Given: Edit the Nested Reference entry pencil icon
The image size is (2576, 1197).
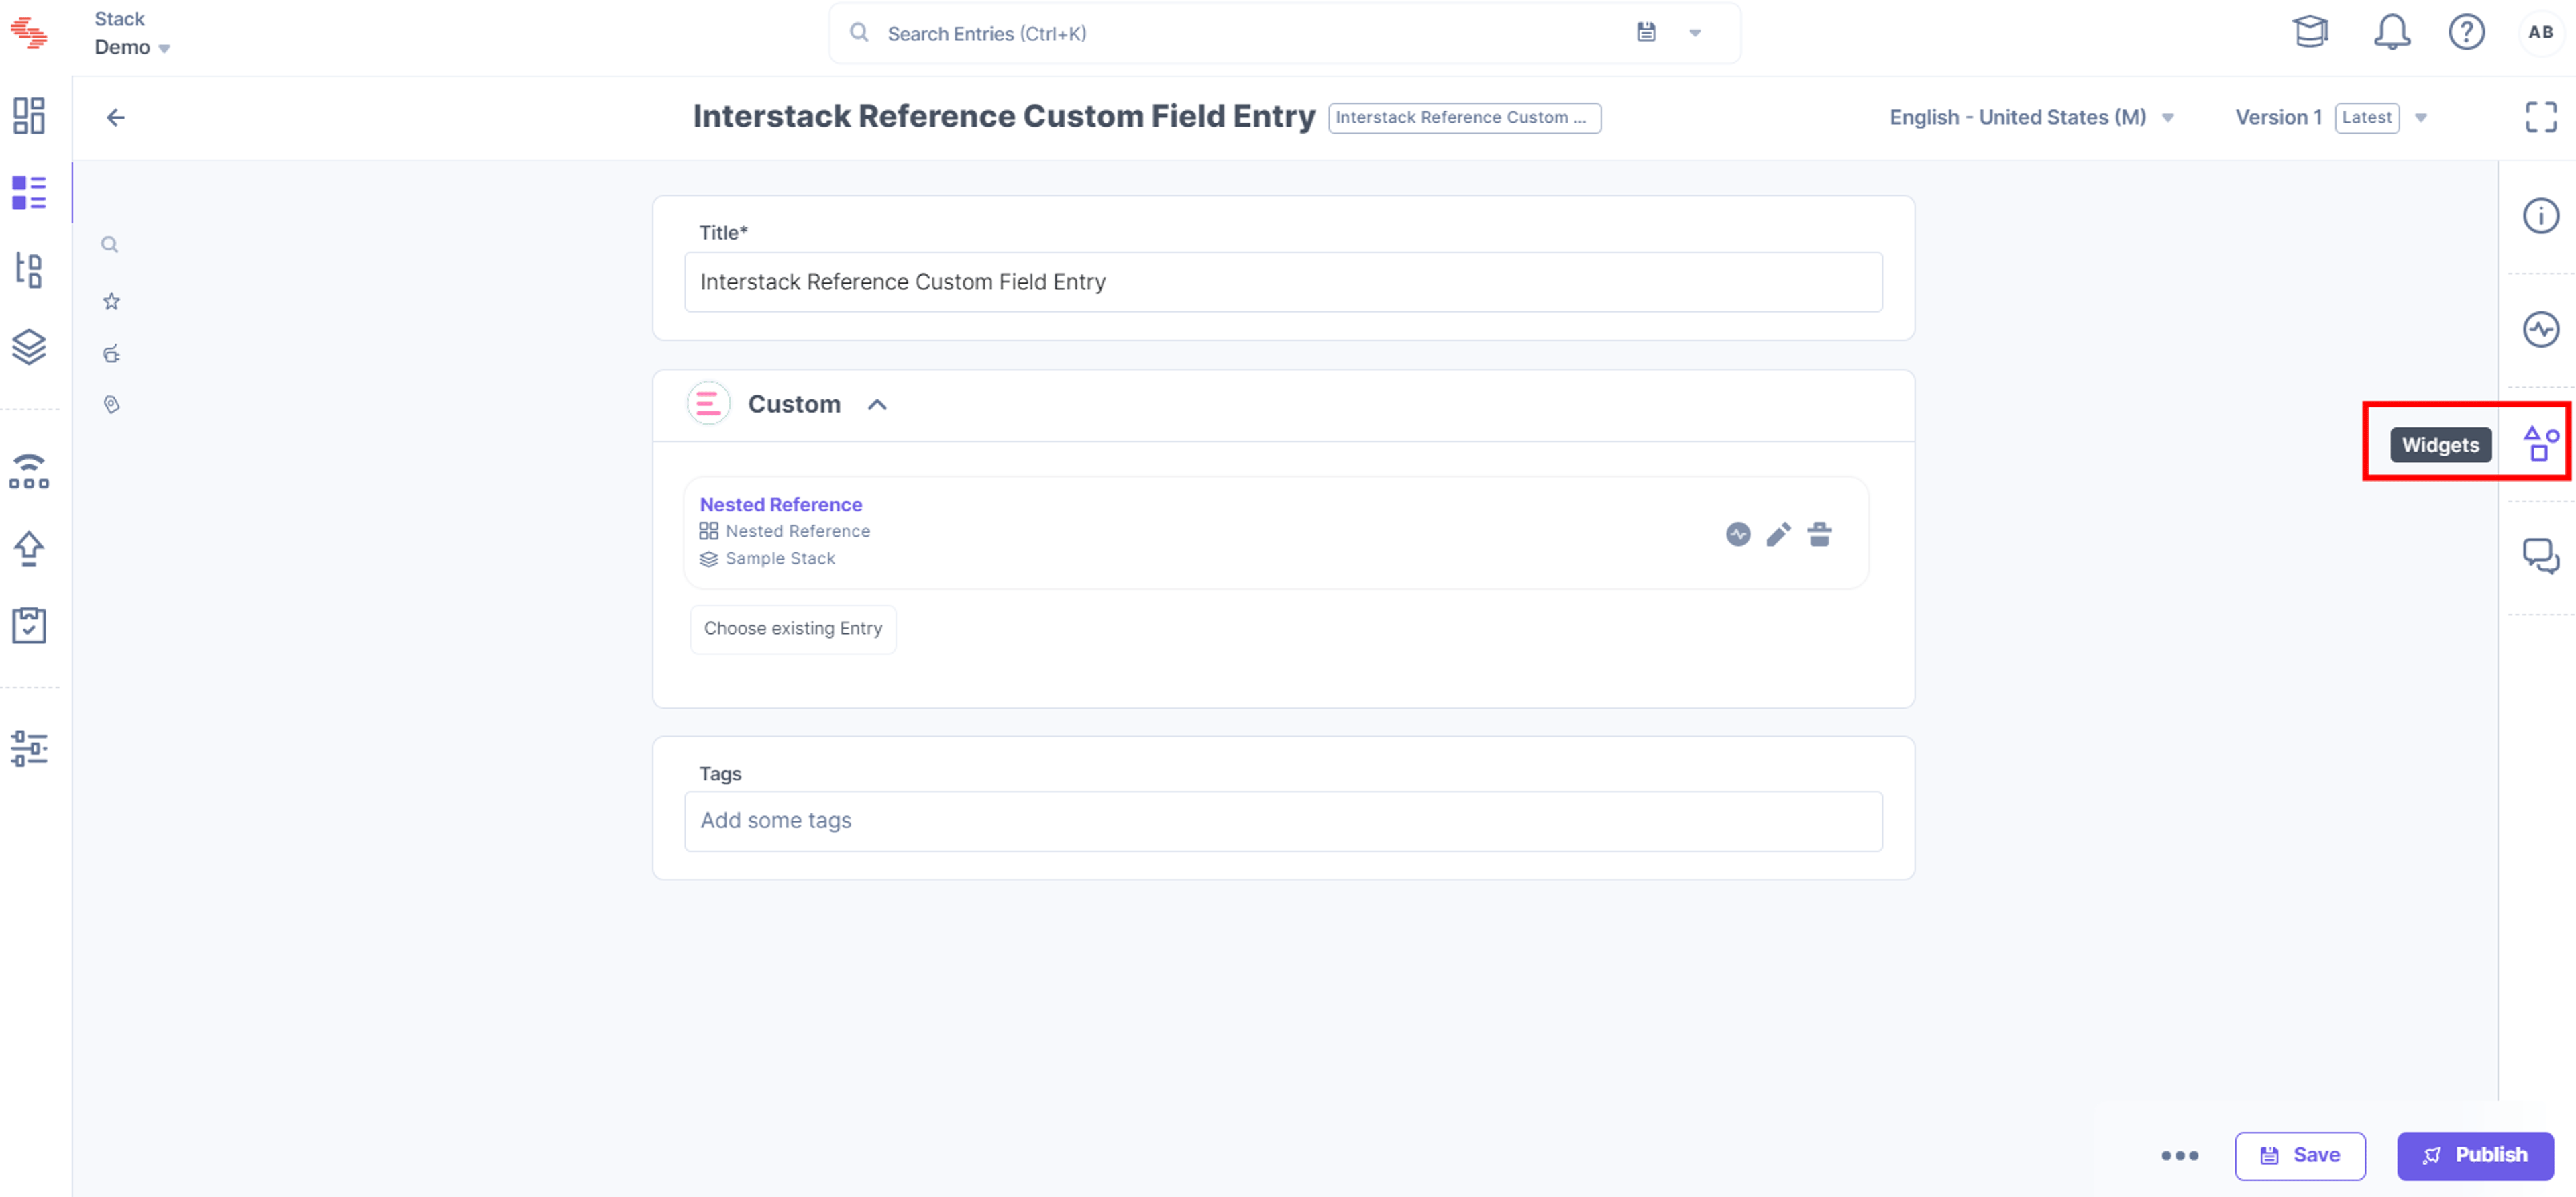Looking at the screenshot, I should point(1778,535).
